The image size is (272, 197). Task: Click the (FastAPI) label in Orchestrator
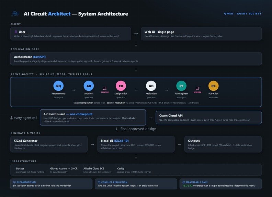(x=39, y=57)
